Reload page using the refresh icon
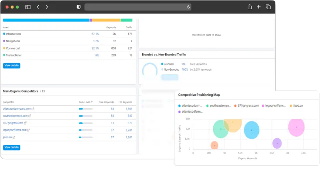The width and height of the screenshot is (321, 170). pyautogui.click(x=188, y=7)
